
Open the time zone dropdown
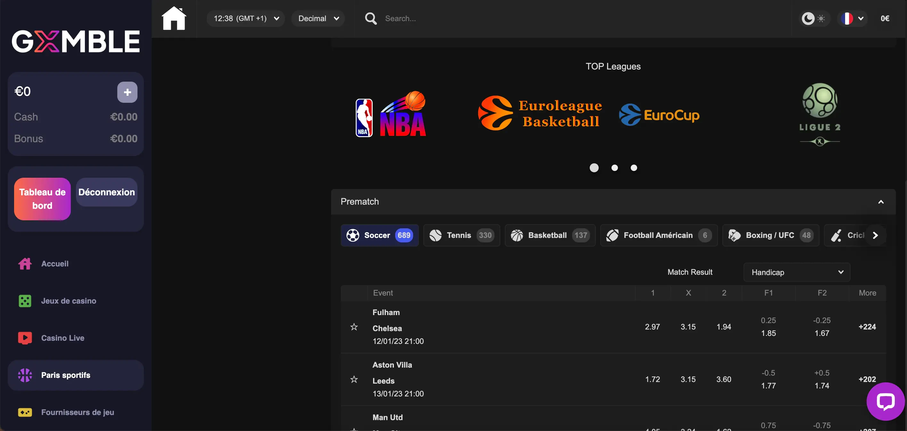click(x=245, y=18)
